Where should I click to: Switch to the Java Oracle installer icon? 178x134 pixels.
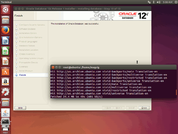point(6,113)
